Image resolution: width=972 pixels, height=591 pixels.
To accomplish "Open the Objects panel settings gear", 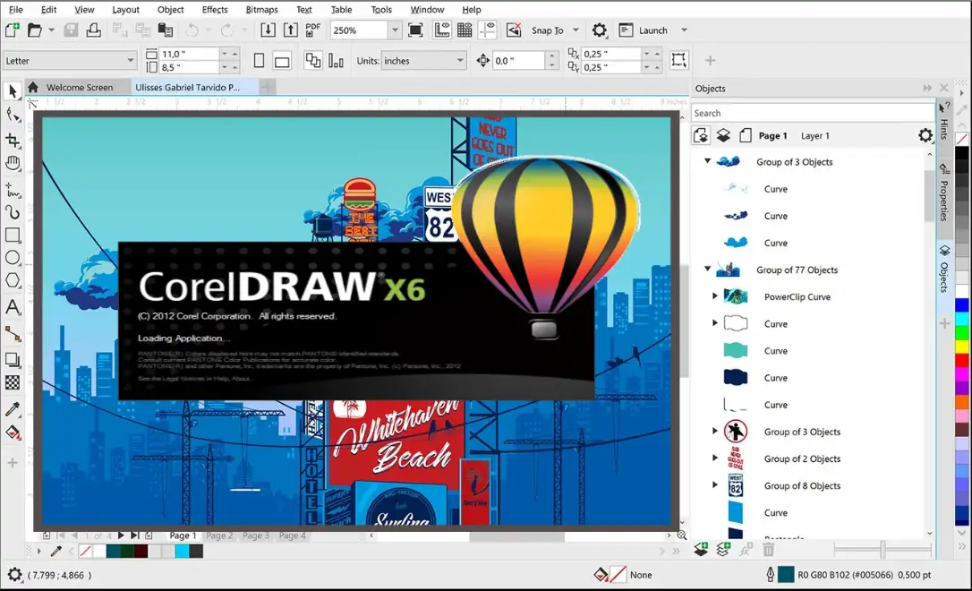I will pos(925,135).
